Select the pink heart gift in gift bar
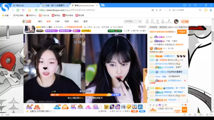This screenshot has height=120, width=214. [88, 107]
